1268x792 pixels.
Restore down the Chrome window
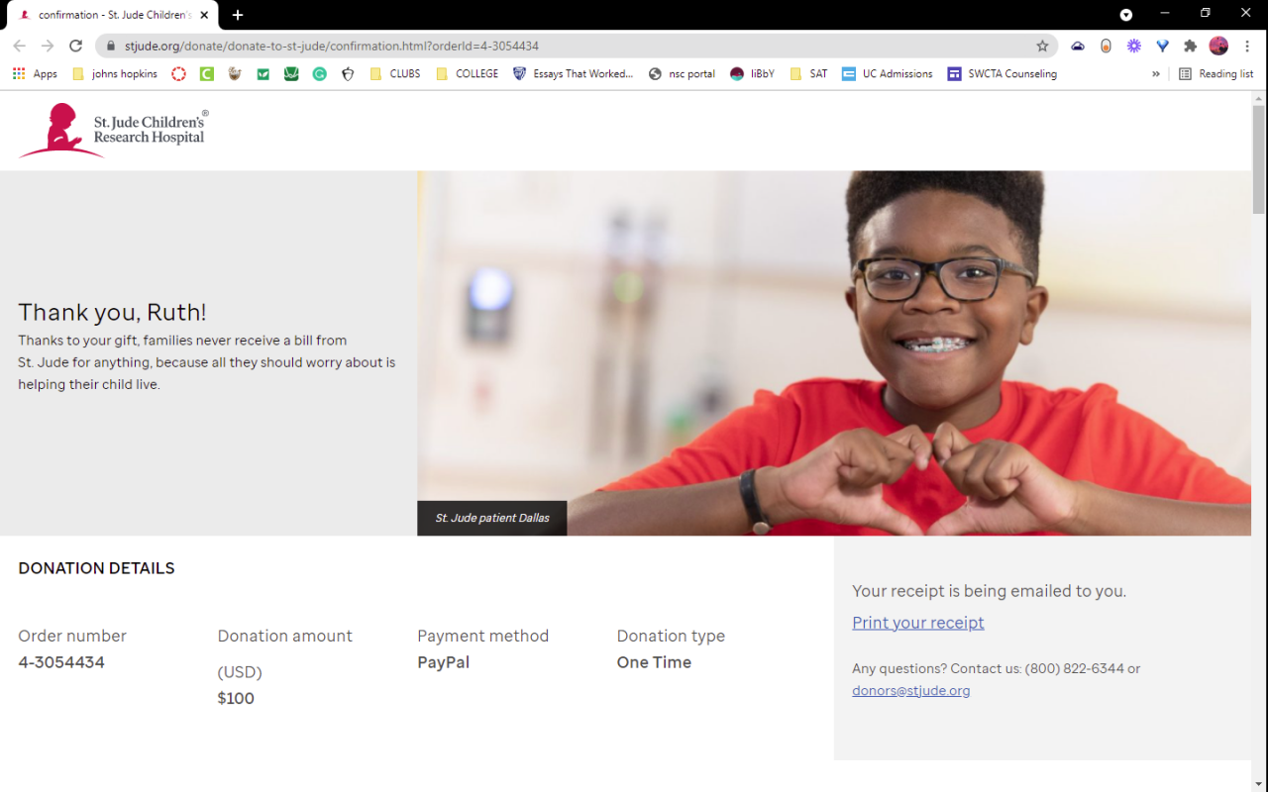pos(1205,14)
